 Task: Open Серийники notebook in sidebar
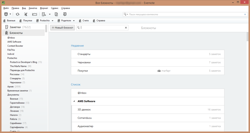pyautogui.click(x=16, y=123)
